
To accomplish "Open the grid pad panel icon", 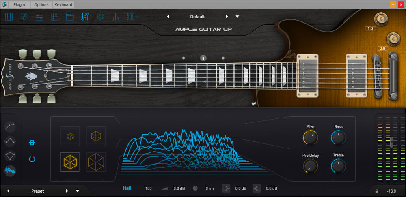I will 55,17.
